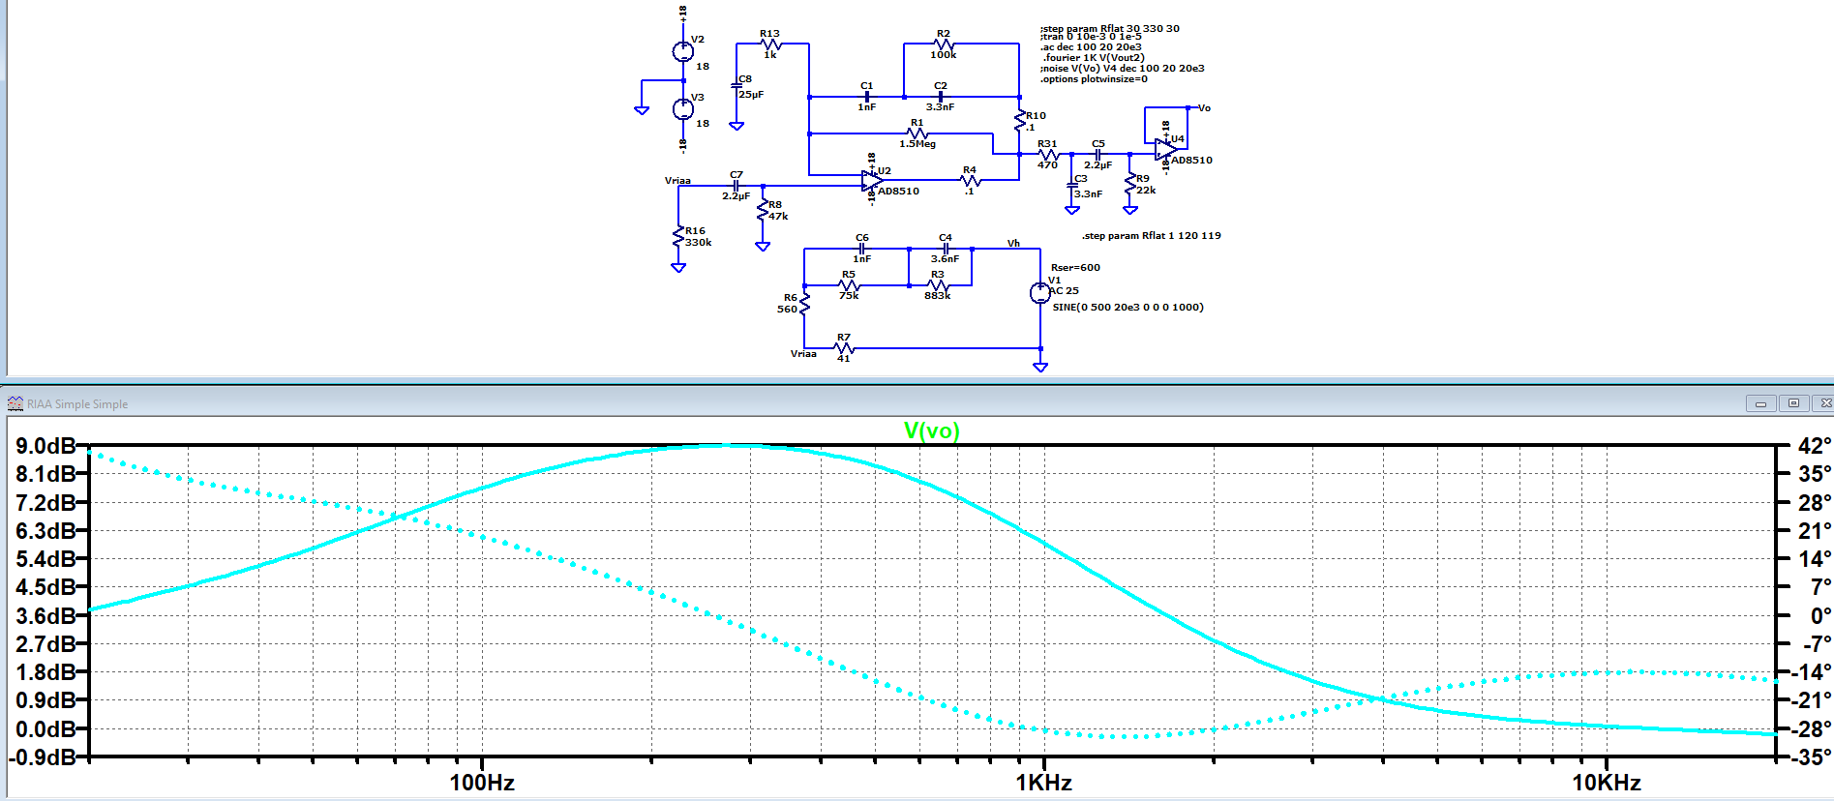This screenshot has height=801, width=1834.
Task: Select capacitor C8 (25µF)
Action: point(737,86)
